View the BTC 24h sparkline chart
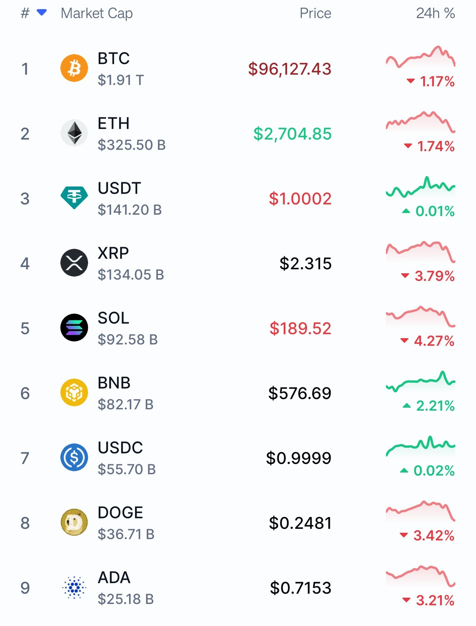 [x=421, y=57]
